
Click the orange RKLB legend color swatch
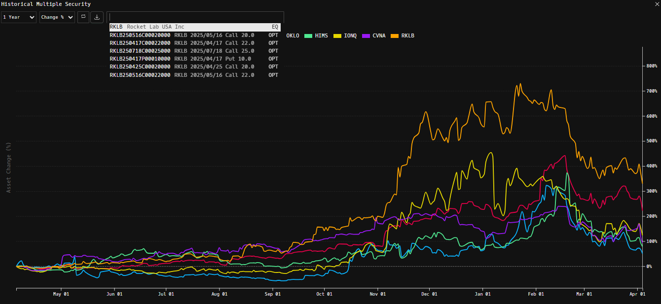tap(395, 36)
